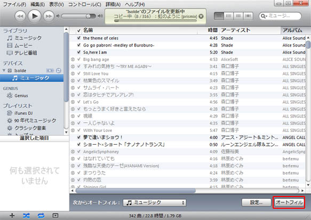Open the コントロール menu
Viewport: 311px width, 220px height.
[84, 4]
